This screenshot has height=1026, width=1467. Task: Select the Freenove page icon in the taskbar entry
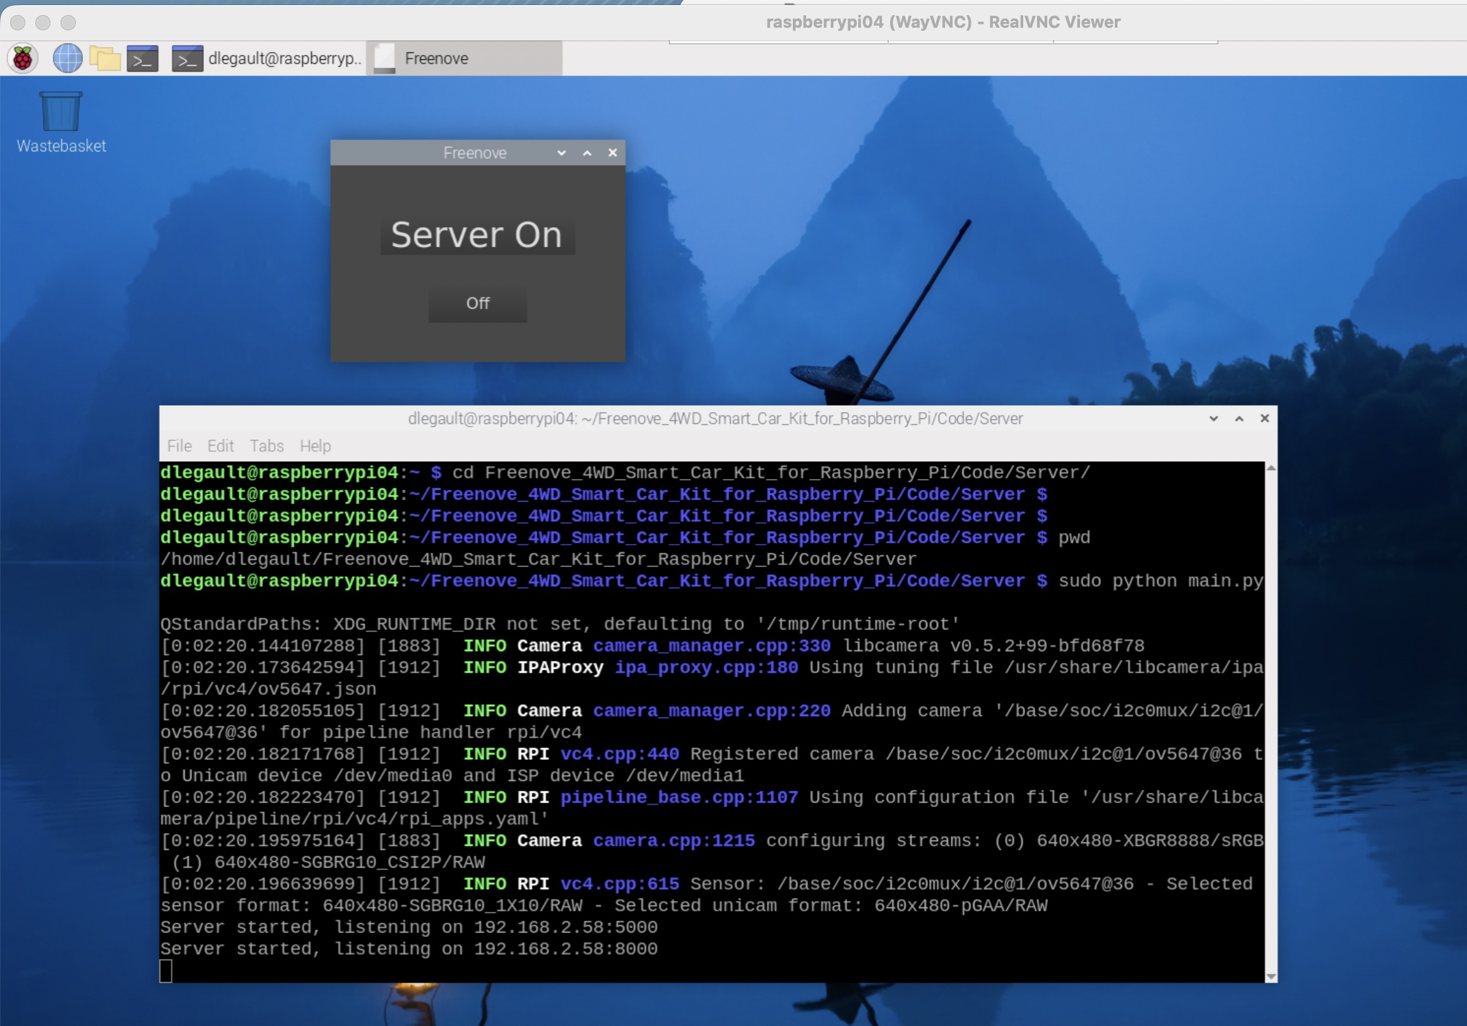click(385, 57)
